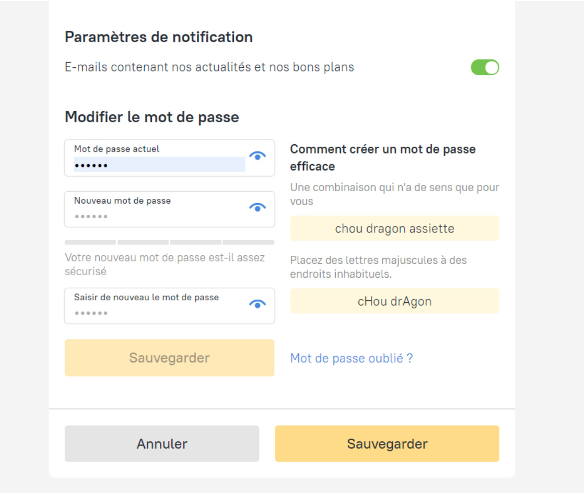The width and height of the screenshot is (584, 494).
Task: Click the 'Placez des lettres majuscules' tip text
Action: click(378, 266)
